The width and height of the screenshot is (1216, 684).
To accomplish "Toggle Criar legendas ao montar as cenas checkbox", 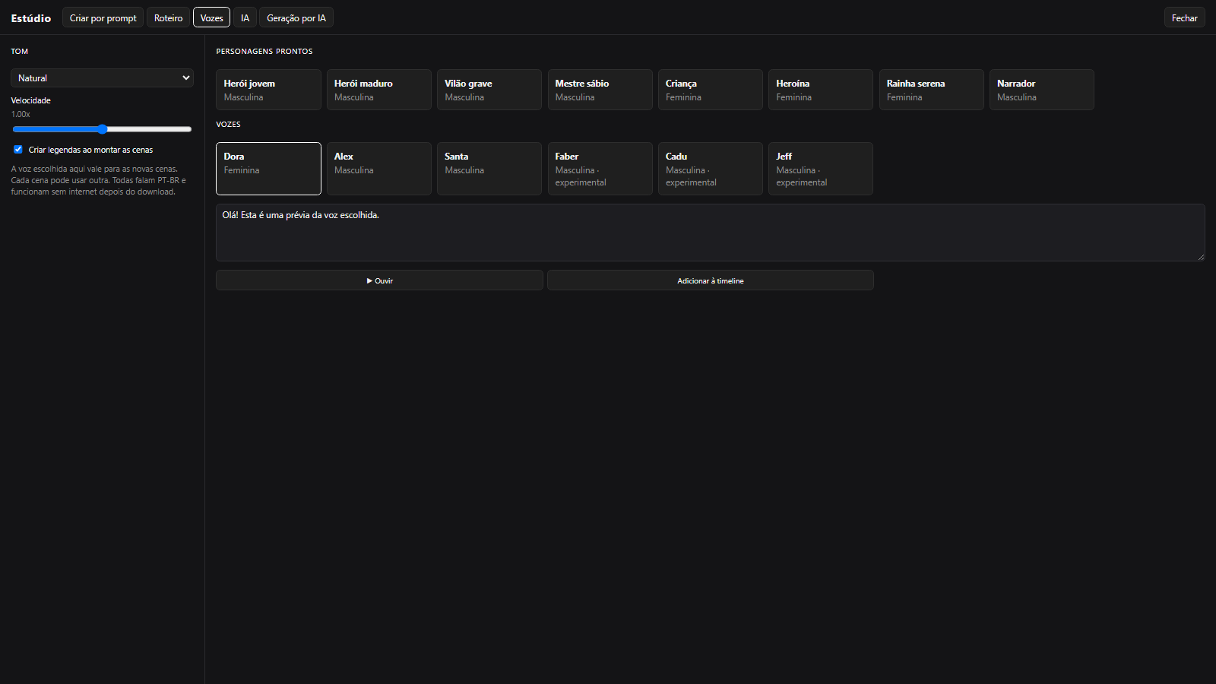I will pos(18,150).
